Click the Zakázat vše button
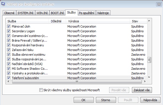The image size is (163, 105). click(142, 90)
